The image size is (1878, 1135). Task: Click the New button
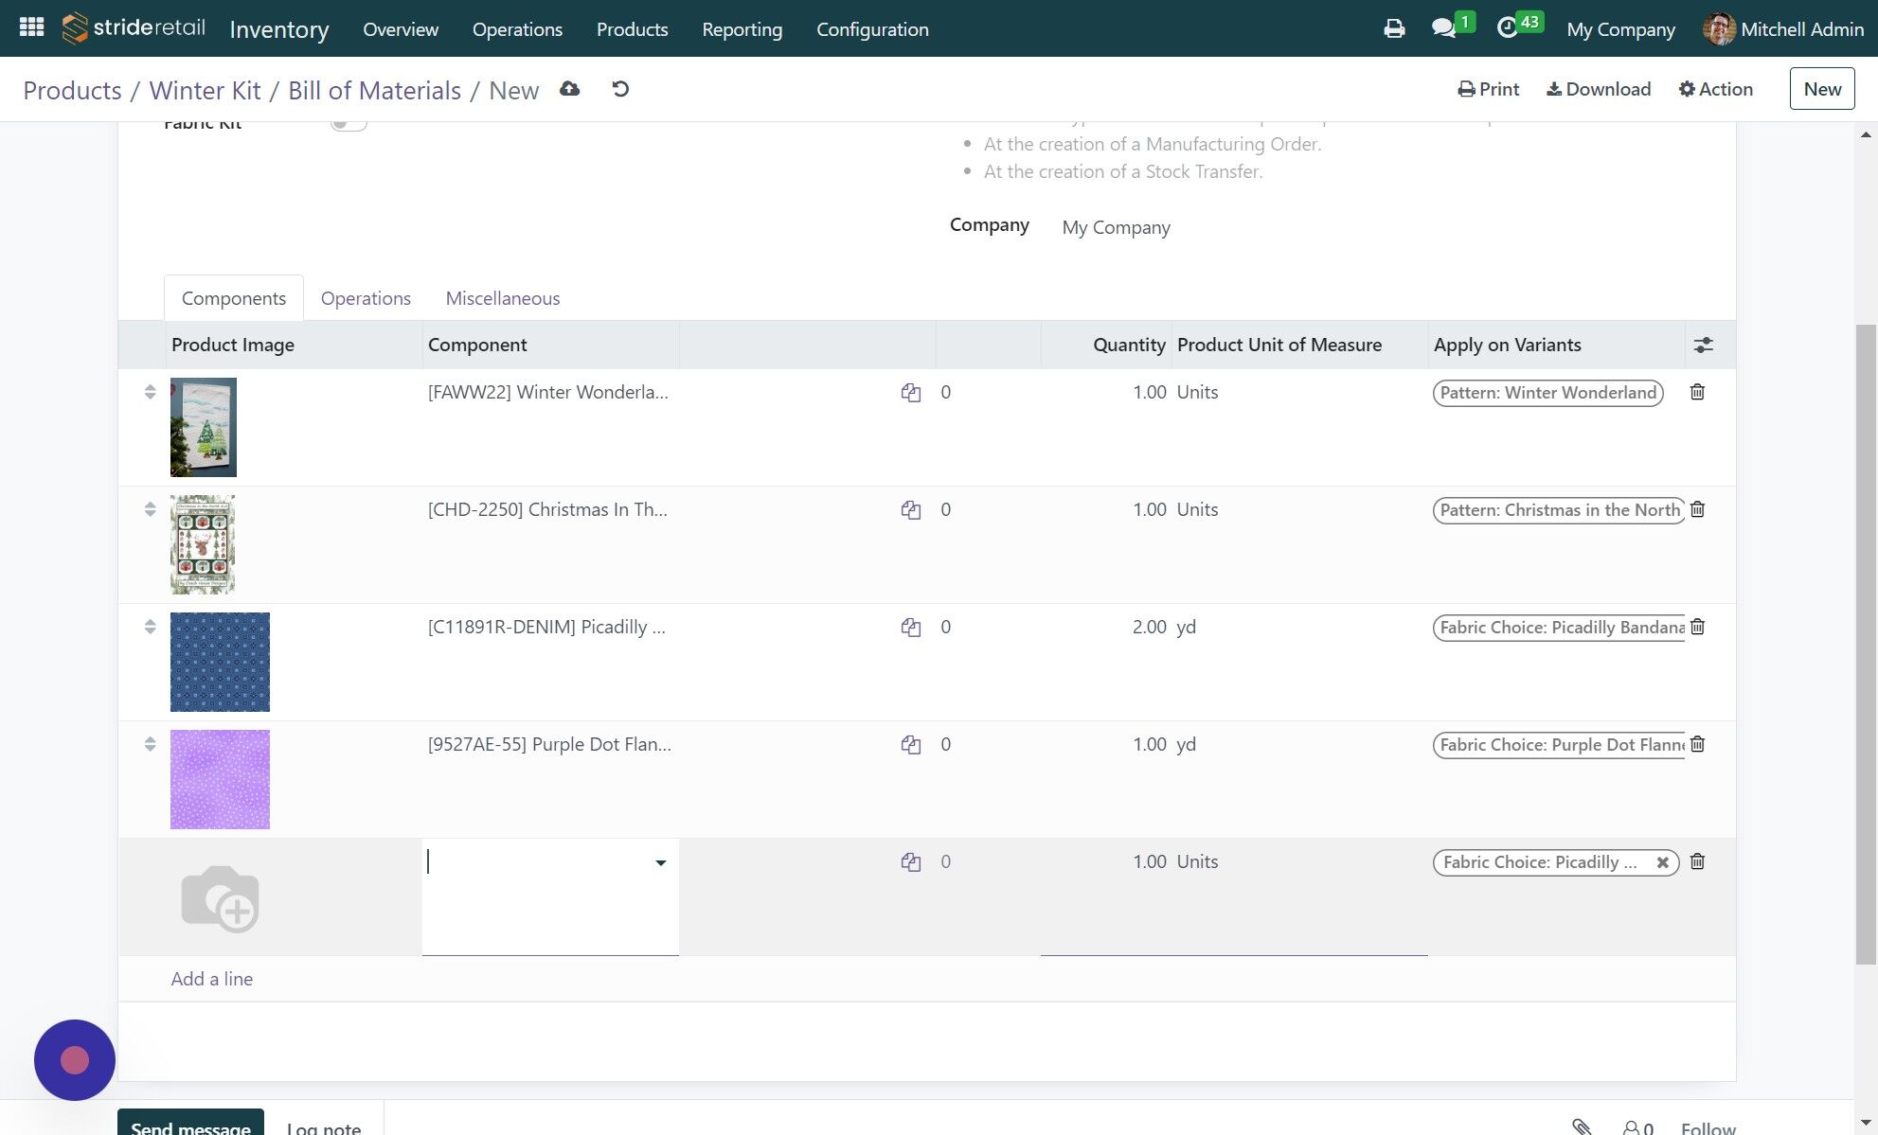[1821, 89]
